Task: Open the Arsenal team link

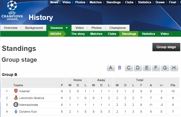Action: coord(24,91)
